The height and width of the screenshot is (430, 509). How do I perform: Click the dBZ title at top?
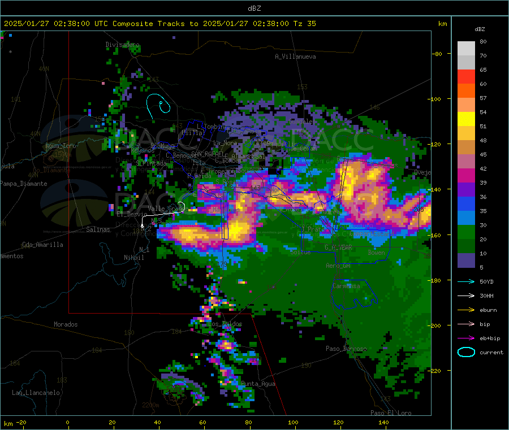click(254, 8)
